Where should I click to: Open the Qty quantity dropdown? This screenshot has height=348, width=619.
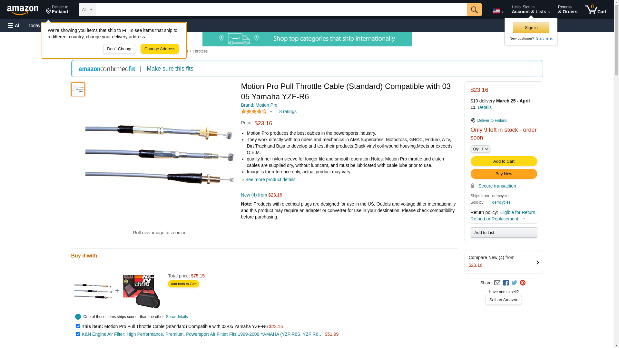tap(480, 149)
